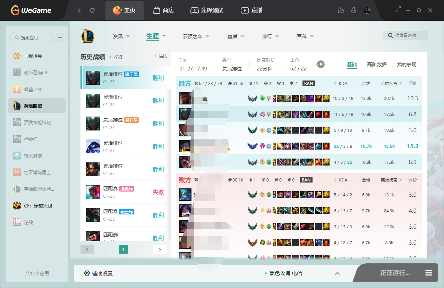The height and width of the screenshot is (288, 444).
Task: Select 枪火游侠 in the sidebar
Action: [36, 156]
